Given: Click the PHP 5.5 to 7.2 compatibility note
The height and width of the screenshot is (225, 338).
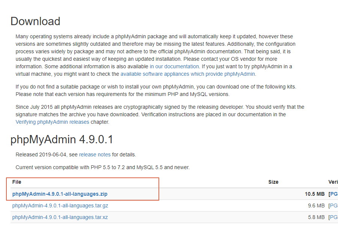Looking at the screenshot, I should coord(102,167).
